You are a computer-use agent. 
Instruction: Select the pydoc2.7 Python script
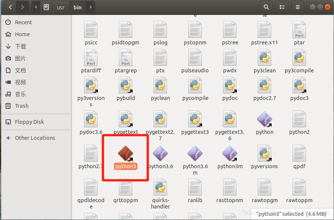pyautogui.click(x=265, y=89)
